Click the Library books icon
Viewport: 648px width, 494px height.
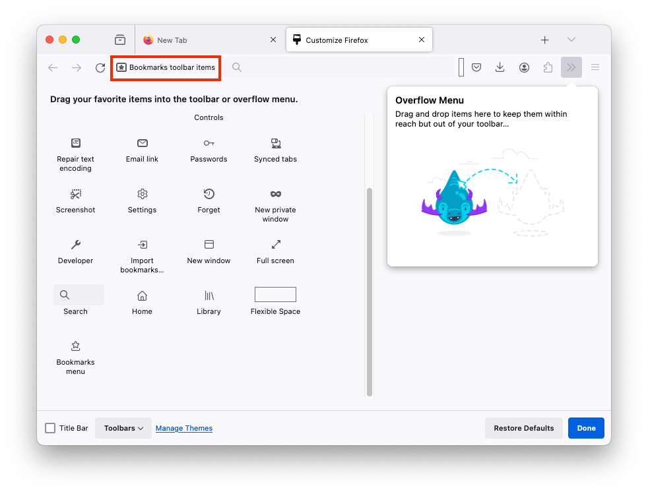coord(209,295)
